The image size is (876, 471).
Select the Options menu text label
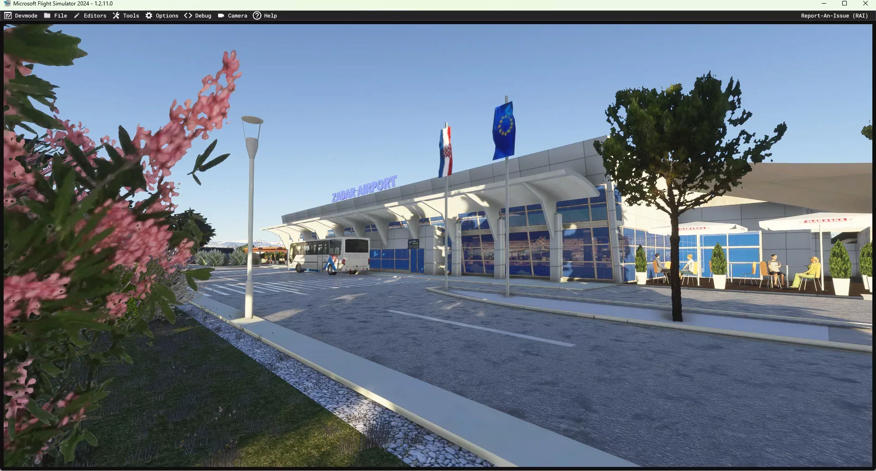(167, 16)
